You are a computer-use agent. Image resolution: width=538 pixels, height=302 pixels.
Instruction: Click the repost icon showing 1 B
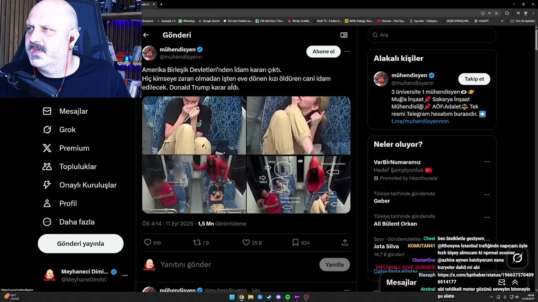pos(200,242)
